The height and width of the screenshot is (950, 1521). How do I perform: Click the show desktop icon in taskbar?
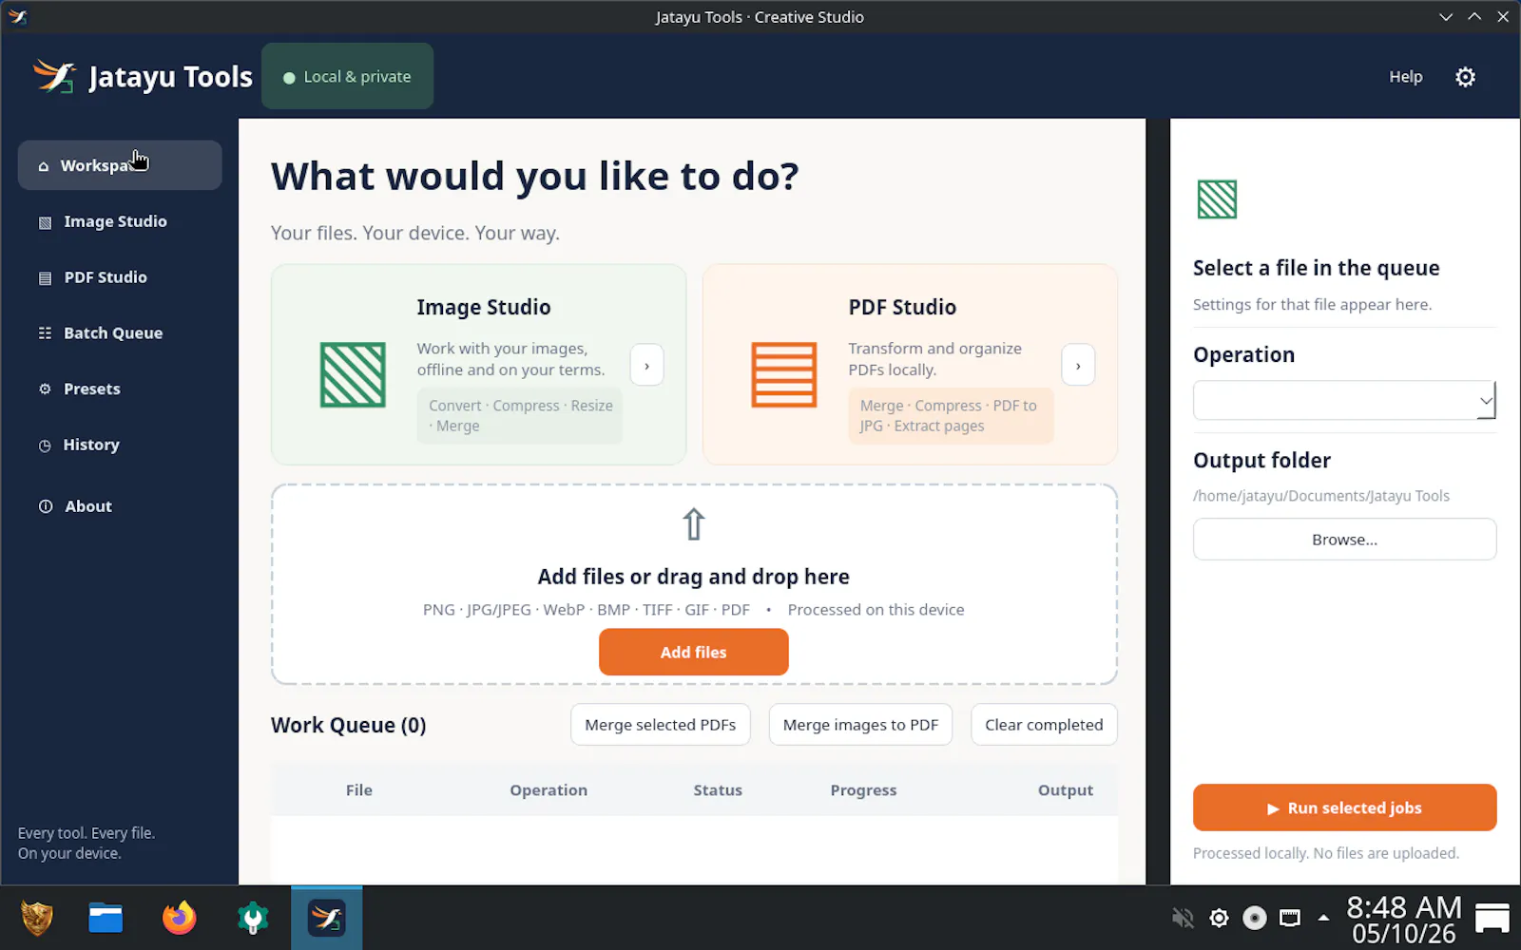pyautogui.click(x=1492, y=918)
